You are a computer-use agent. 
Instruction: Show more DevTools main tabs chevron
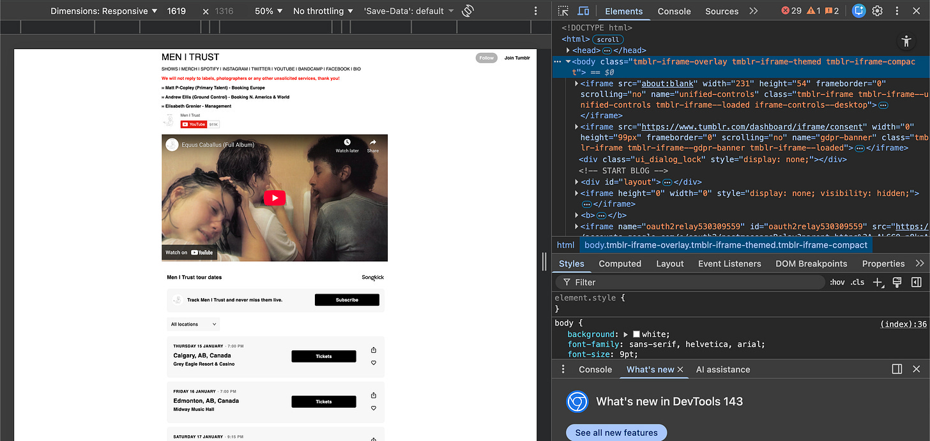pos(754,11)
